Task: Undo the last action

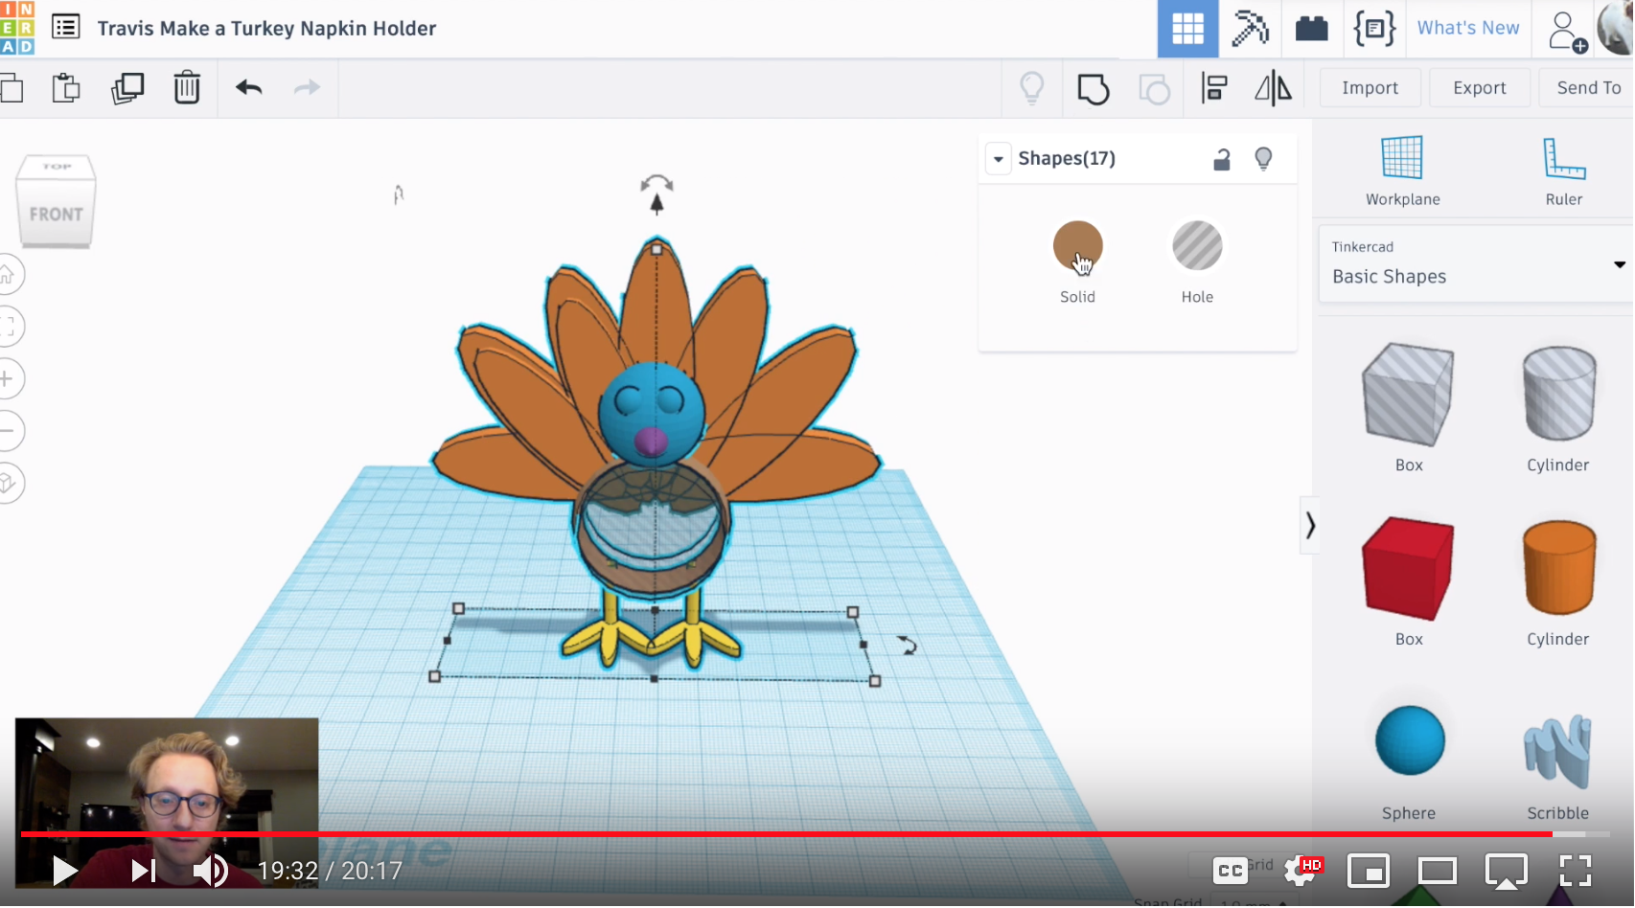Action: tap(247, 87)
